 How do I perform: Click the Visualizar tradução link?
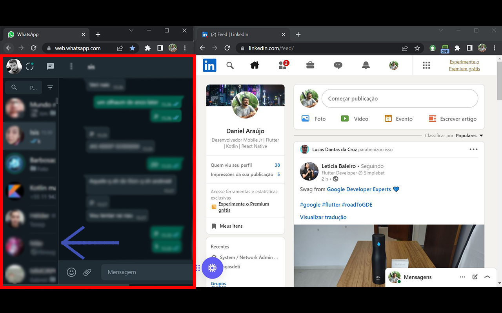point(323,217)
